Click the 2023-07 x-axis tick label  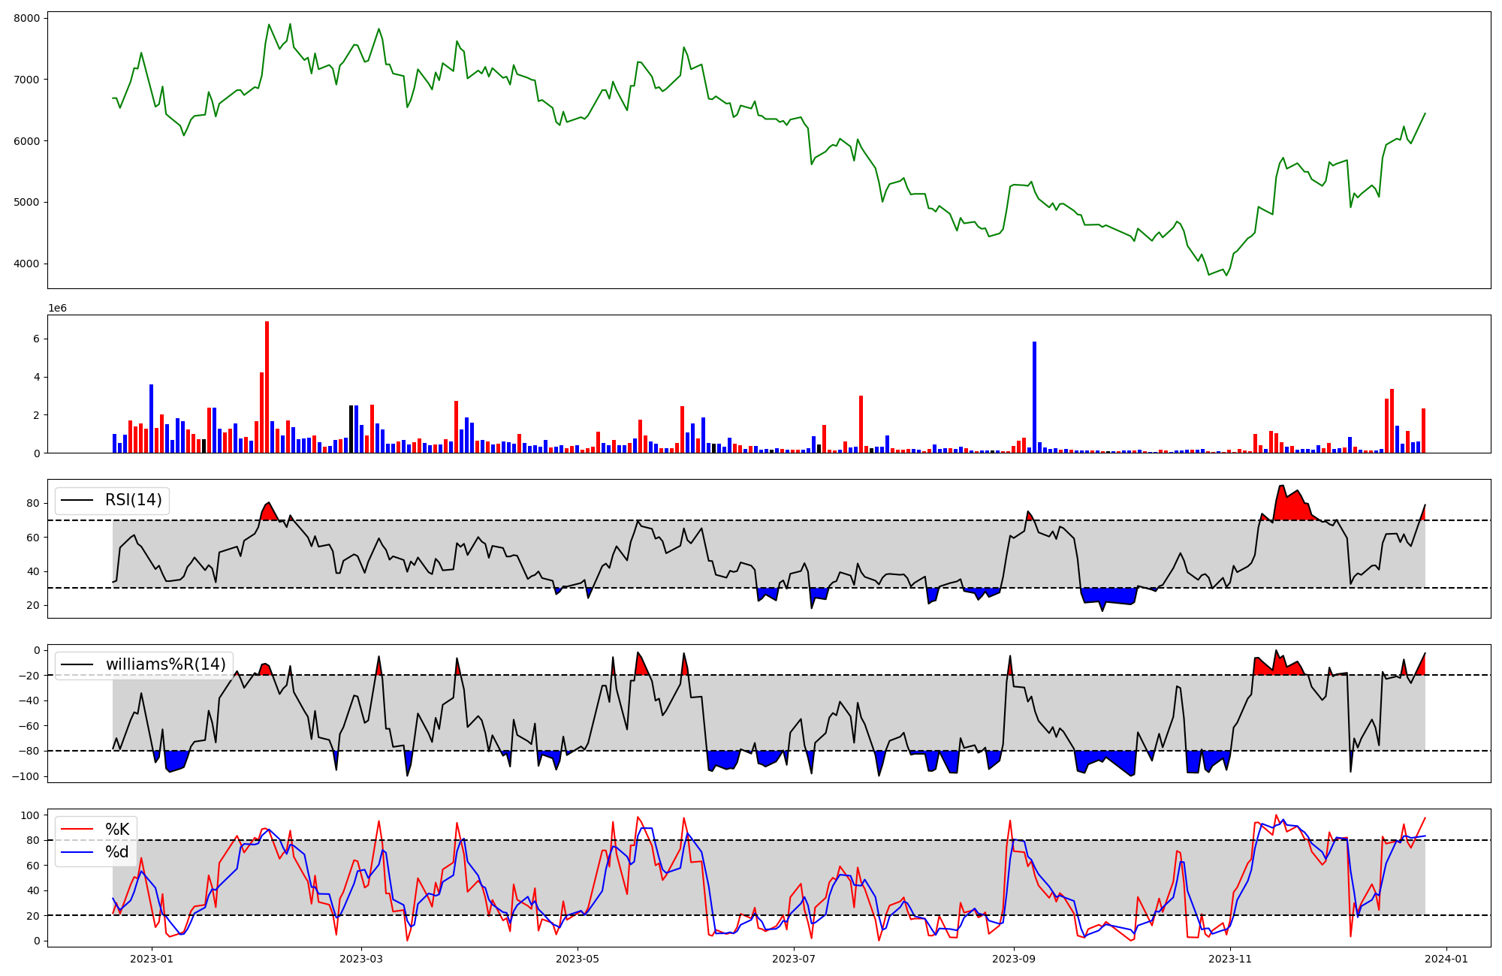pos(794,959)
